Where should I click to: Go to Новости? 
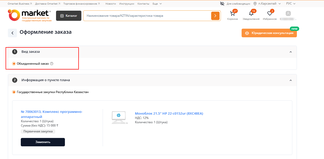111,4
